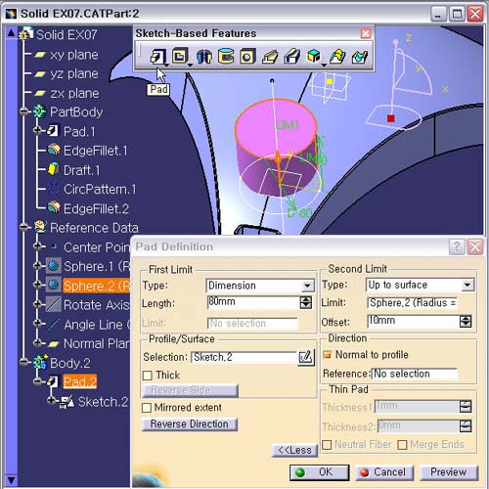
Task: Collapse the PartBody tree node
Action: click(x=23, y=111)
